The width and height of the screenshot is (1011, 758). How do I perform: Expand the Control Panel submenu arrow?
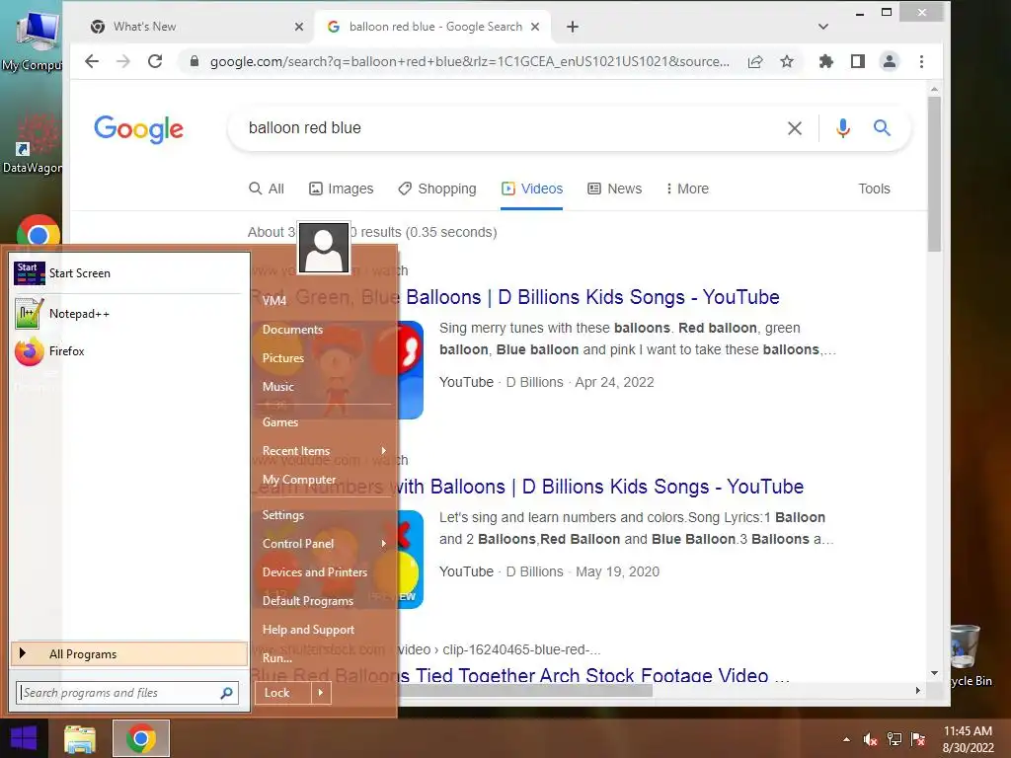tap(384, 544)
